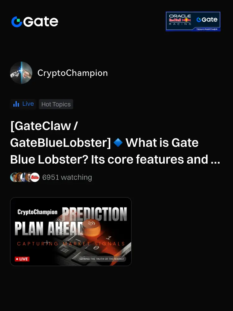Click the blue diamond emoji in title
This screenshot has height=311, width=233.
(x=118, y=143)
